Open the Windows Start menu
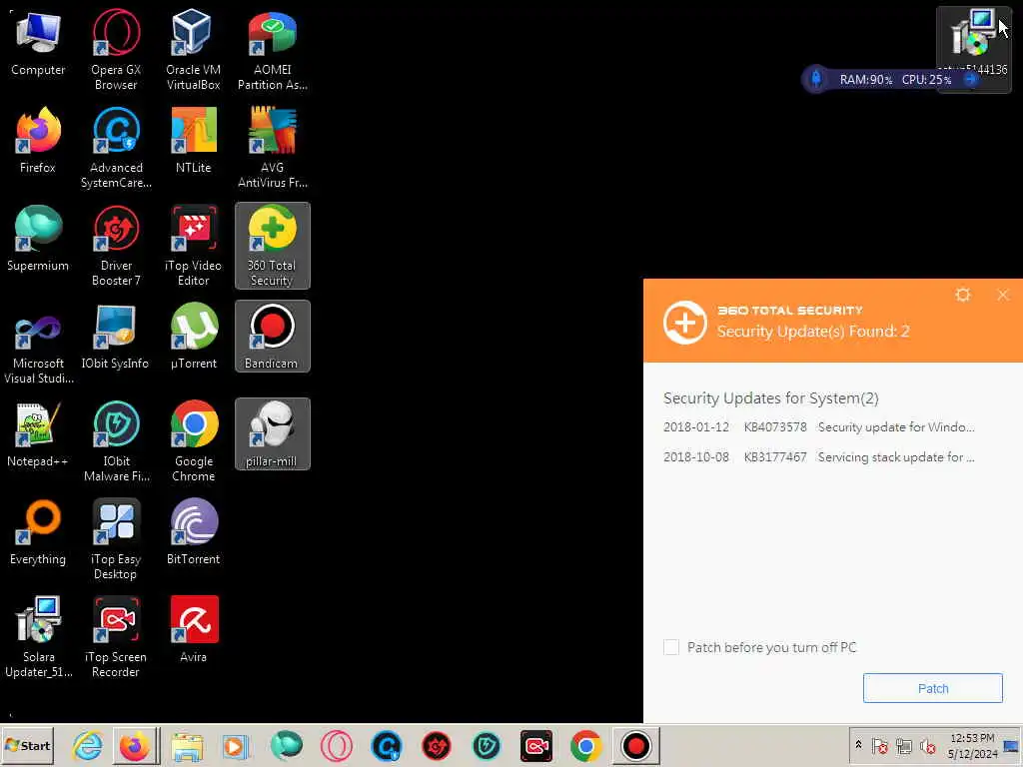 pos(27,745)
